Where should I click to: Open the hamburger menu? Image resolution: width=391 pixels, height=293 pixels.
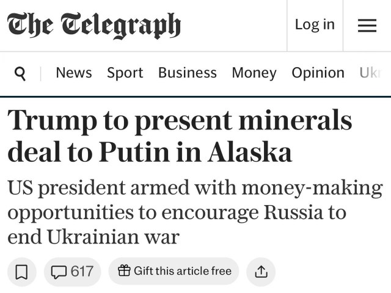pyautogui.click(x=367, y=25)
